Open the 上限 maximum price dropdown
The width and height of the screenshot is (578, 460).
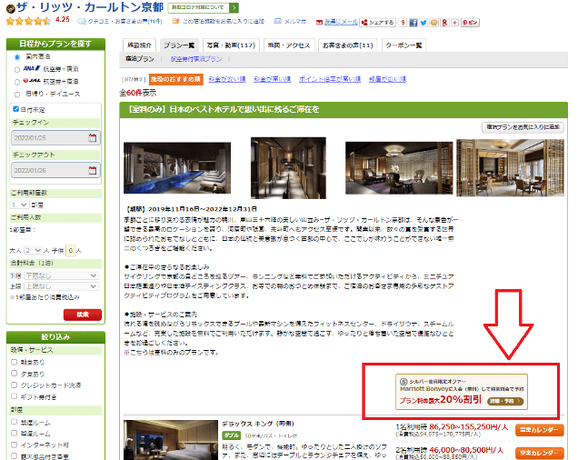[61, 286]
